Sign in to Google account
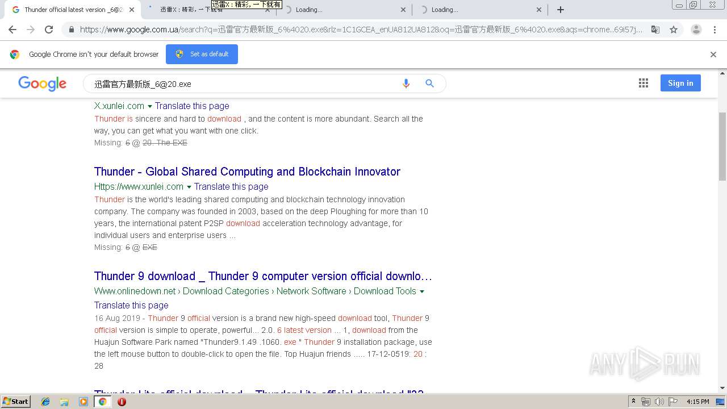 pyautogui.click(x=680, y=83)
